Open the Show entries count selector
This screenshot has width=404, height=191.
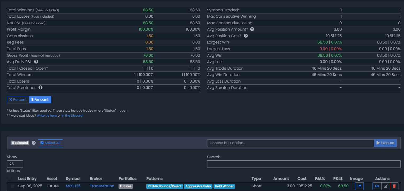point(15,164)
